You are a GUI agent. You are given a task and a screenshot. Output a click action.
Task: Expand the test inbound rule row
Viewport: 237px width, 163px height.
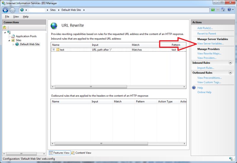[54, 49]
